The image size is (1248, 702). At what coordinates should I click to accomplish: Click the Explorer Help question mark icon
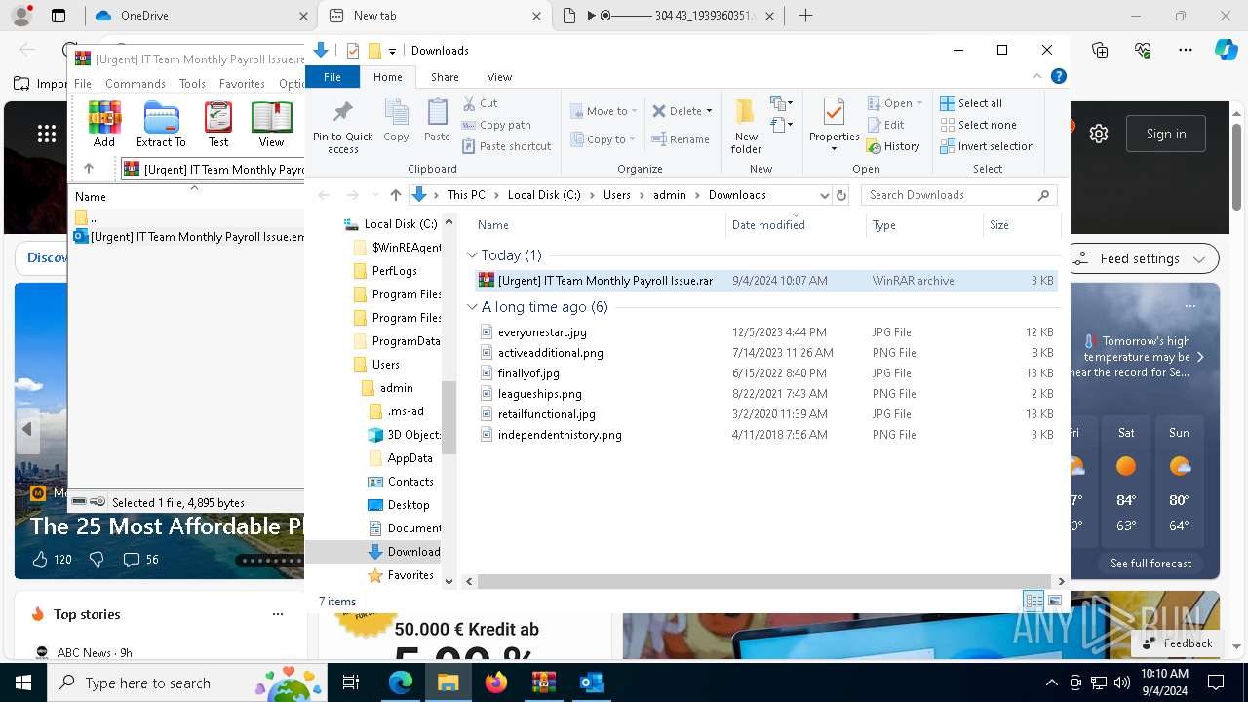click(1058, 76)
